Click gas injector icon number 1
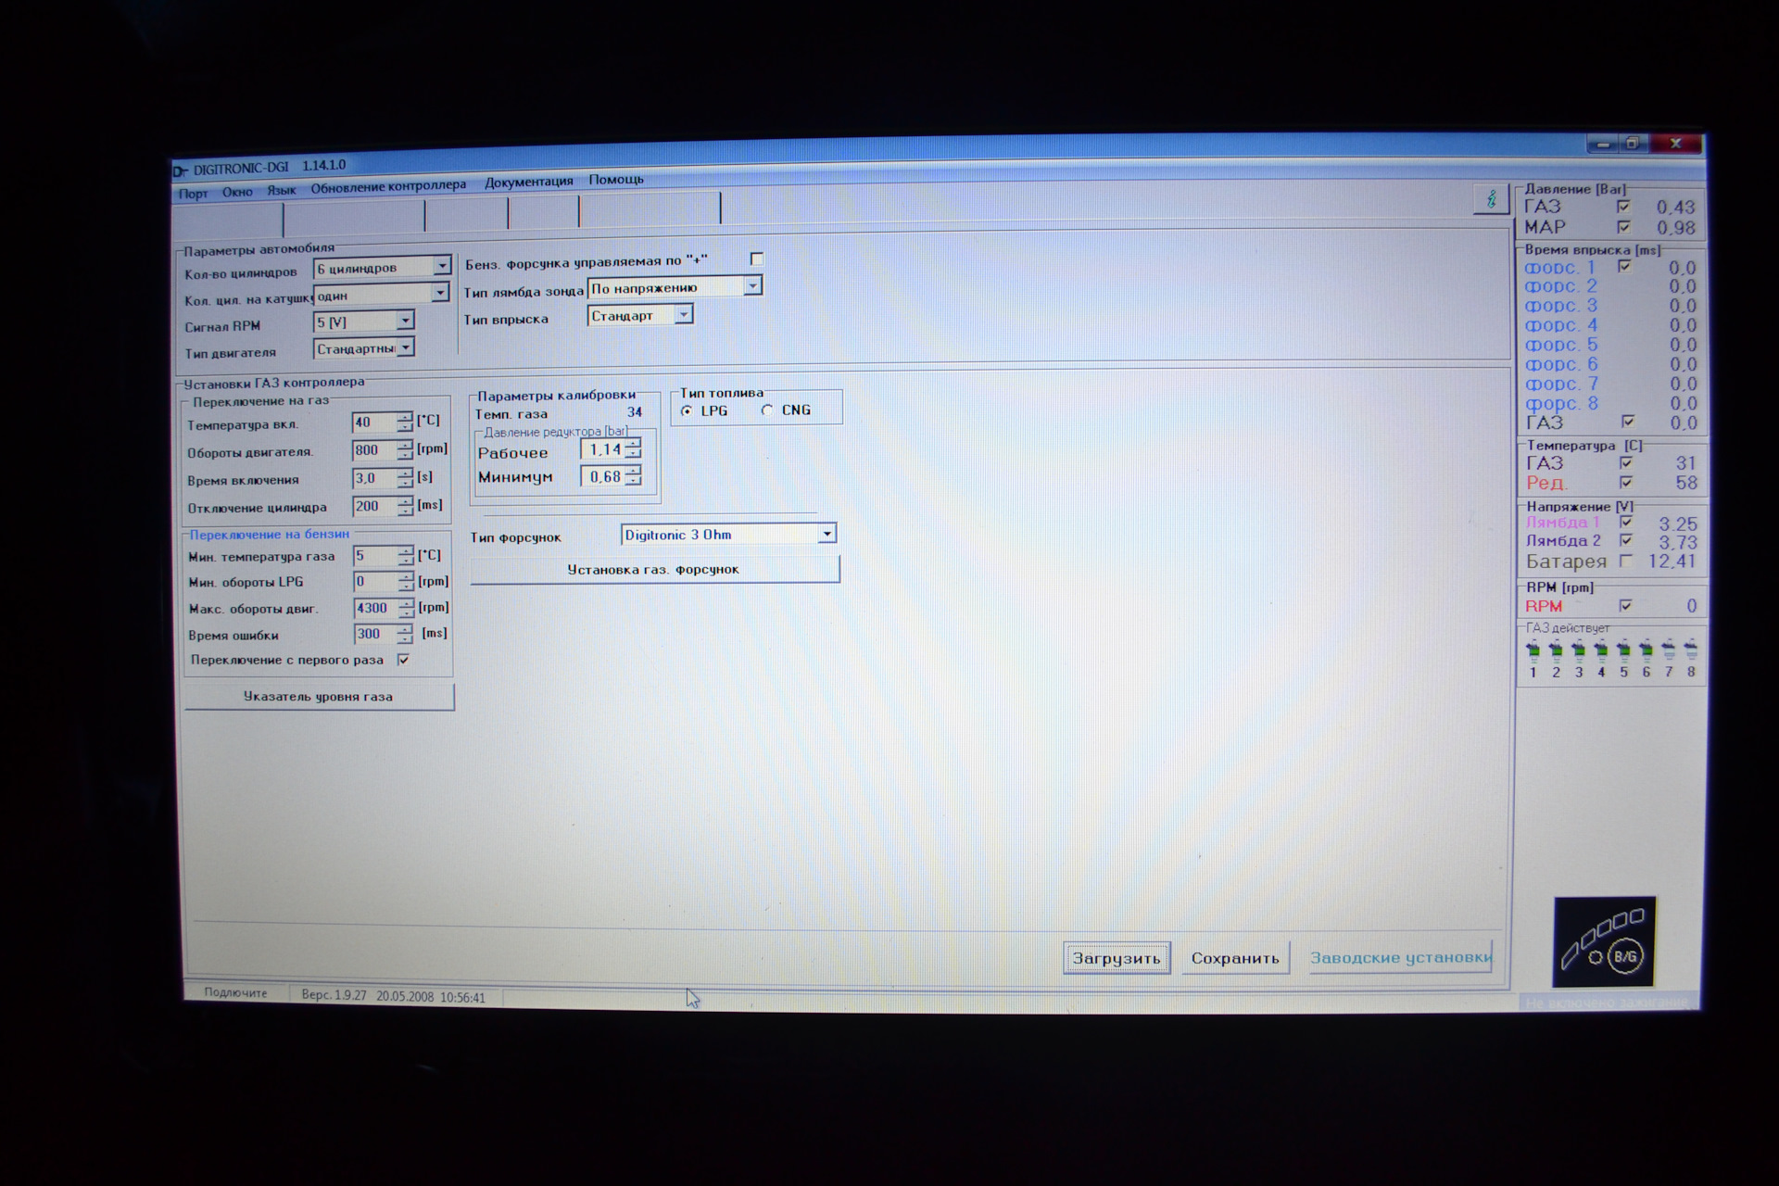 point(1533,651)
